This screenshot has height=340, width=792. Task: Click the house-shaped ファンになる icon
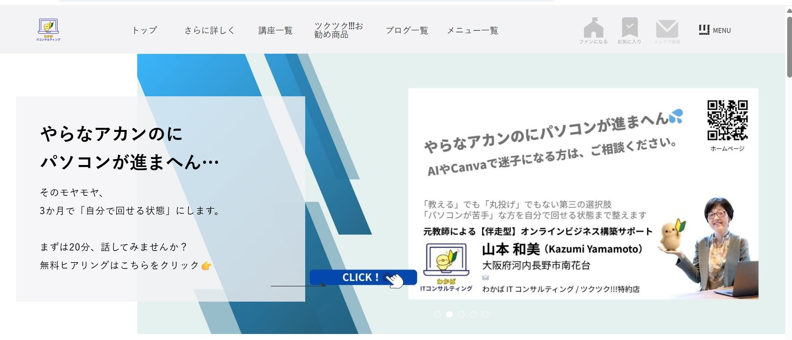[x=593, y=28]
